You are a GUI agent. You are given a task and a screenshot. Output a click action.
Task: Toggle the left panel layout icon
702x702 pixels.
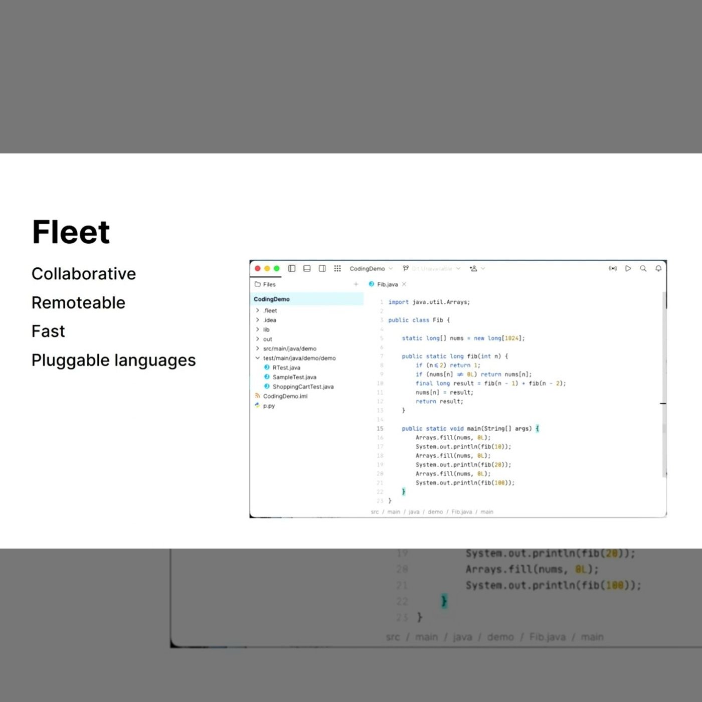click(x=292, y=269)
